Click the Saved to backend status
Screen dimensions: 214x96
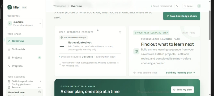161,6
